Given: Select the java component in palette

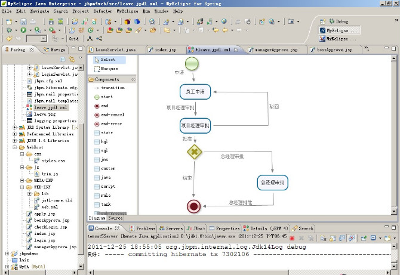Looking at the screenshot, I should 106,177.
